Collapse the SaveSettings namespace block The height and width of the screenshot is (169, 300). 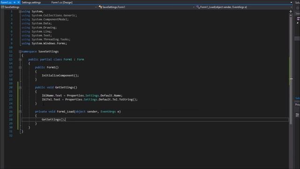20,52
